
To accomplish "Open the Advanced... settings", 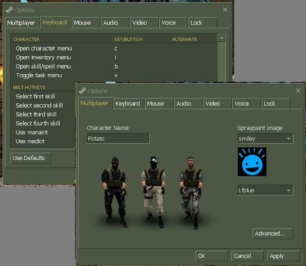I will [273, 234].
